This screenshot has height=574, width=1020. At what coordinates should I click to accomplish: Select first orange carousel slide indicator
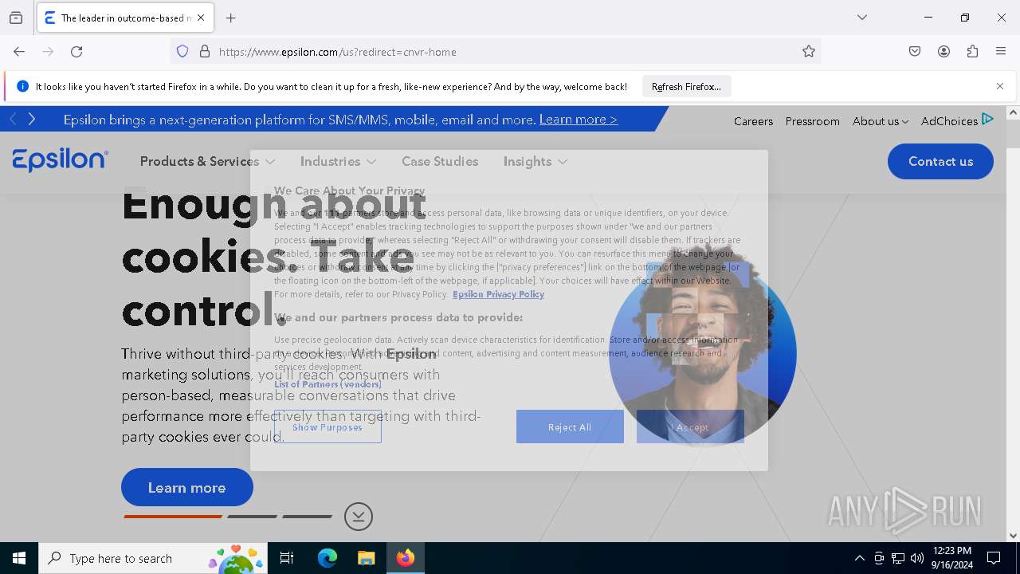[173, 517]
